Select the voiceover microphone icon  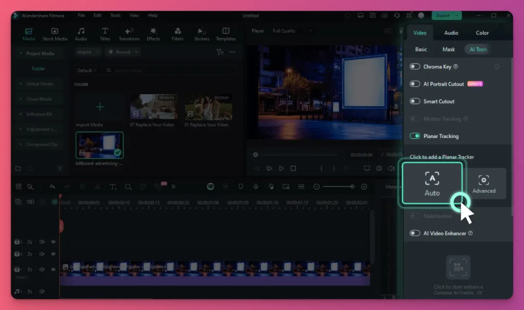point(256,187)
